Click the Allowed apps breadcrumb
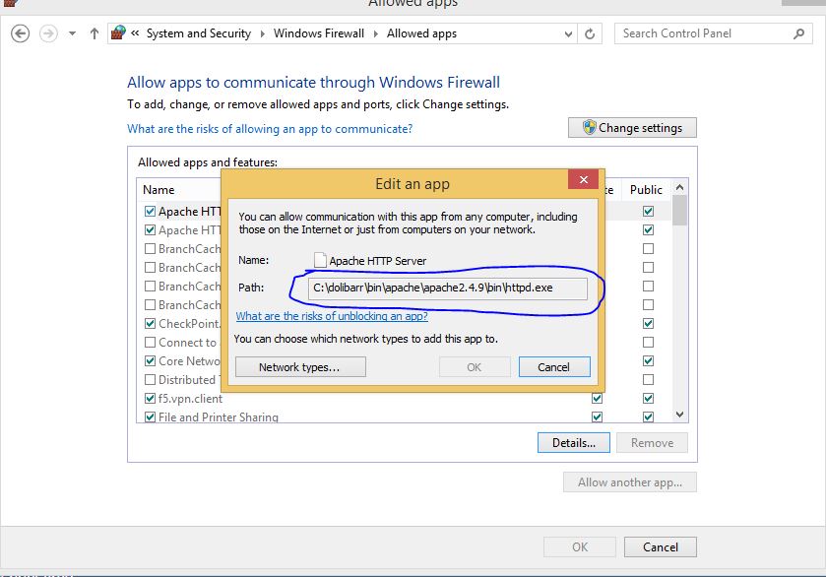This screenshot has width=826, height=577. point(421,33)
